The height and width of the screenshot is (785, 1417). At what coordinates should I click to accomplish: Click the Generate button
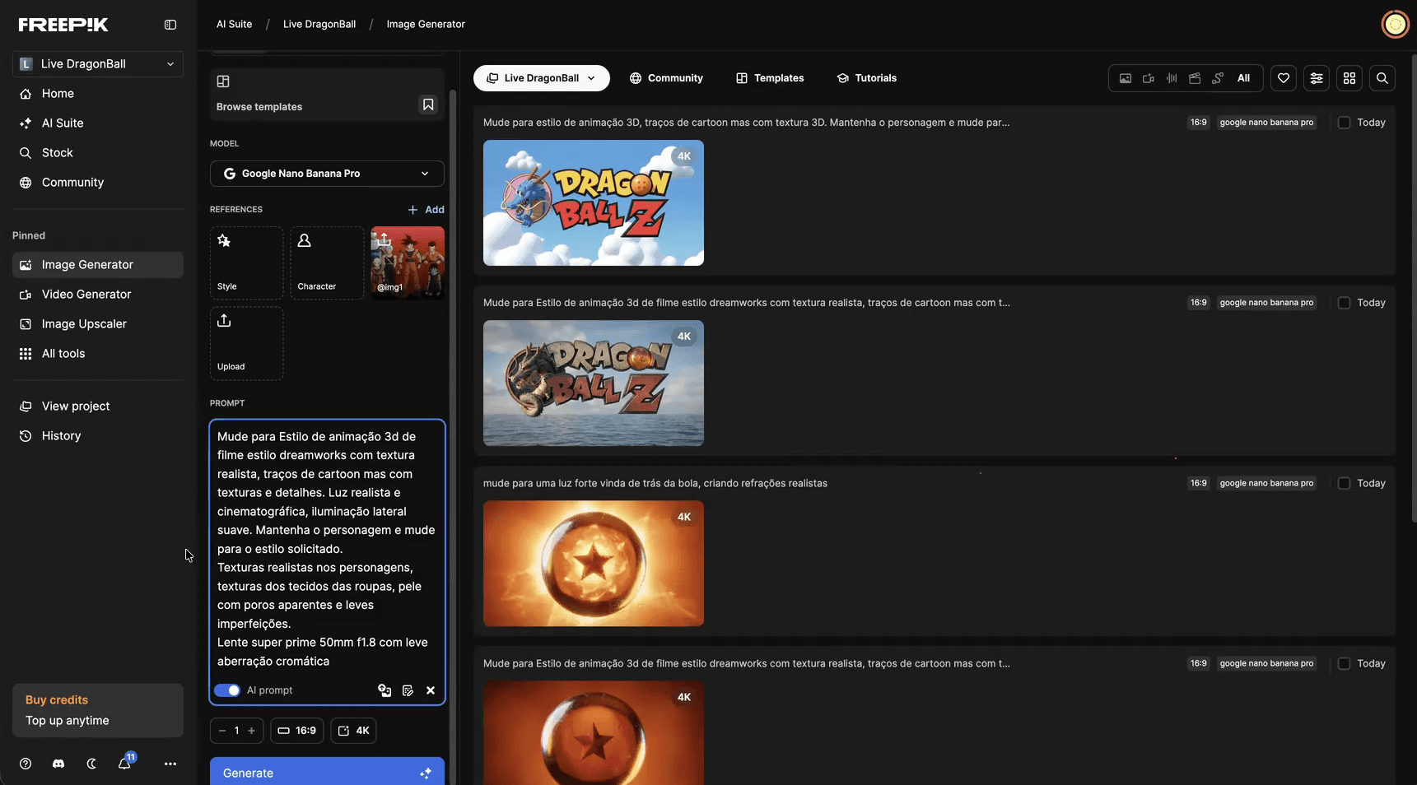(x=327, y=772)
